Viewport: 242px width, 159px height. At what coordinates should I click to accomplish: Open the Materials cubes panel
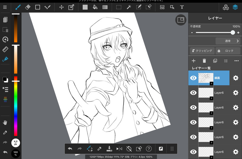click(226, 7)
